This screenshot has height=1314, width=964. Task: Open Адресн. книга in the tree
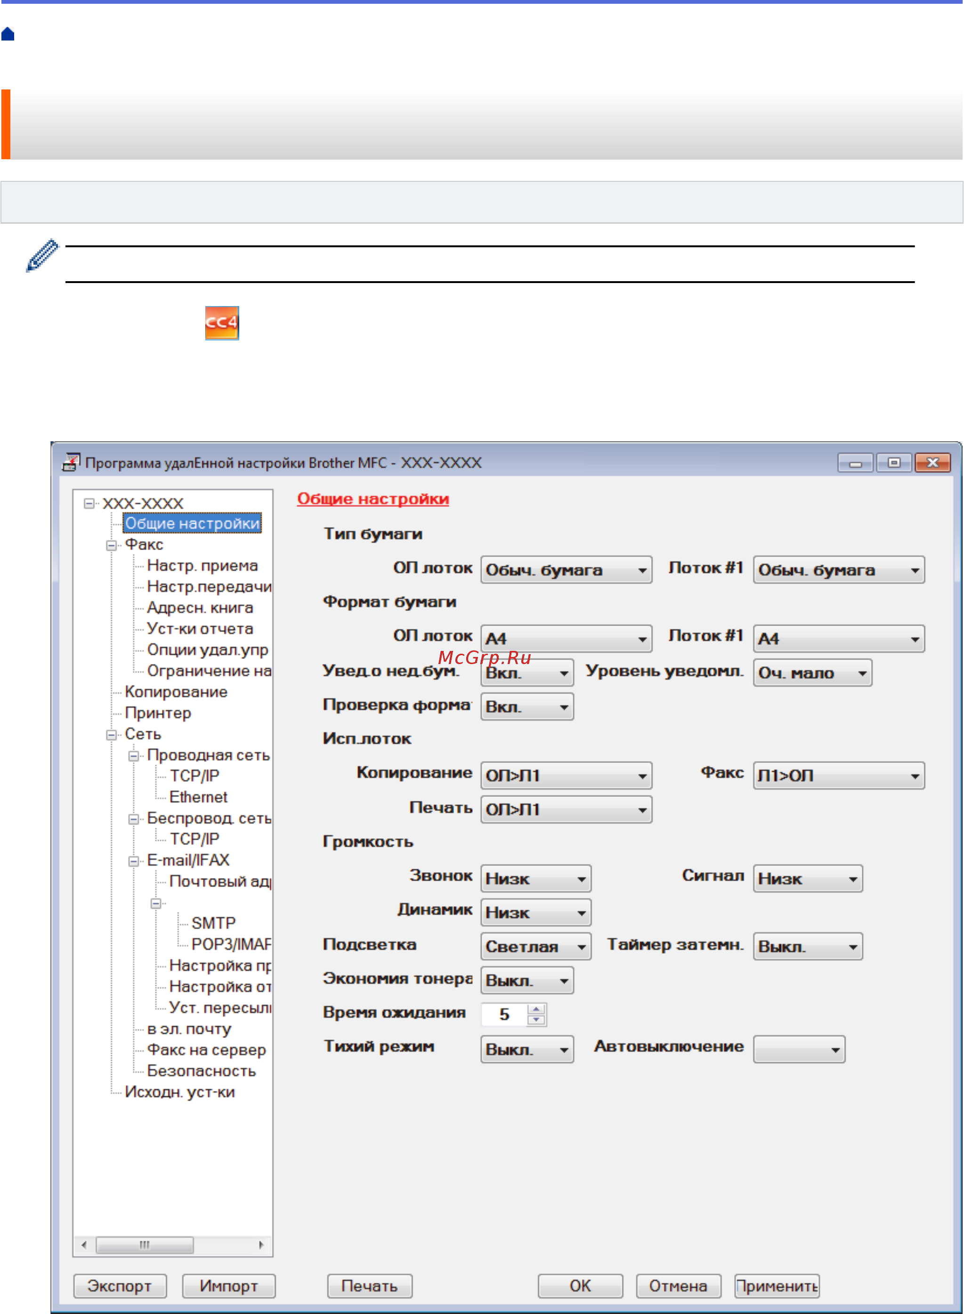[200, 608]
